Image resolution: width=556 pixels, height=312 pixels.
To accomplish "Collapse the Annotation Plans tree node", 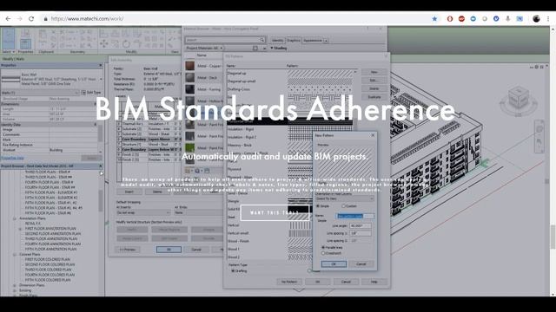I will [x=15, y=218].
